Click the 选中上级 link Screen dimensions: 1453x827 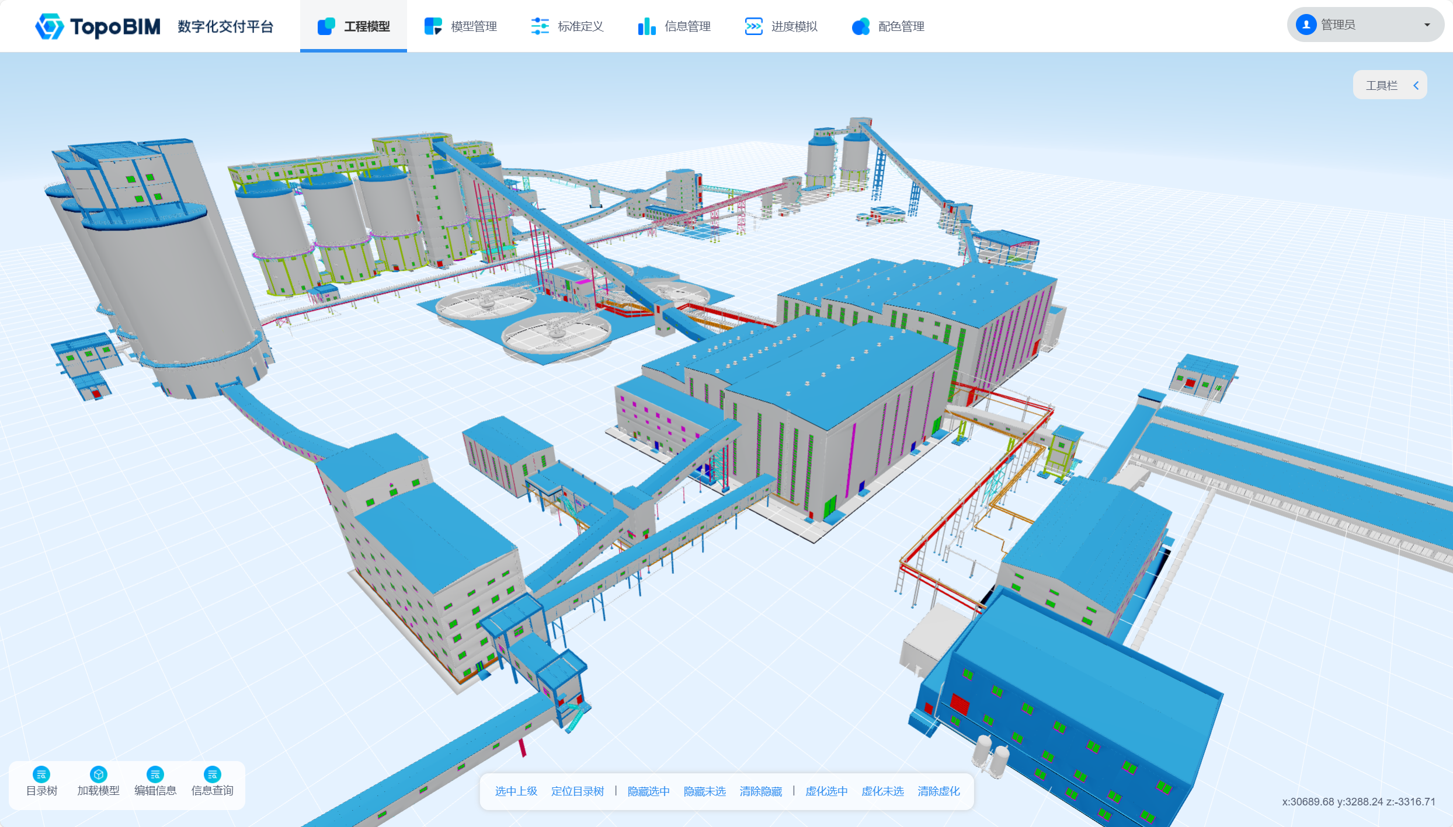click(x=516, y=791)
